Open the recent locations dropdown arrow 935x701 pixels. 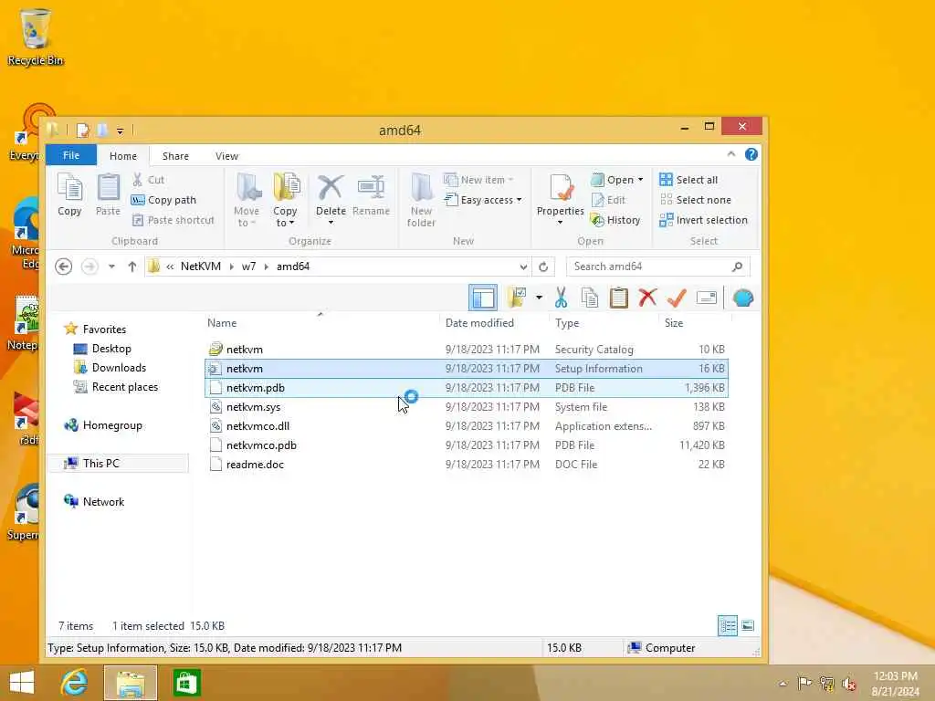pos(111,267)
